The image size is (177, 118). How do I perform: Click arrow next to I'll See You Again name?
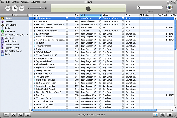[x=67, y=18]
